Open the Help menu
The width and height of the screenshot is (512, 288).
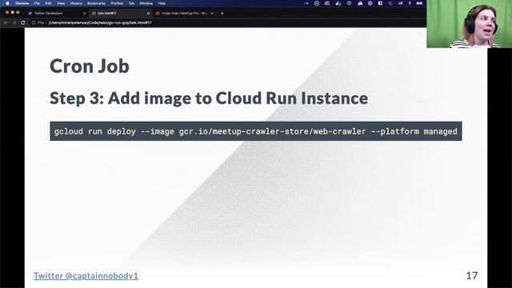click(x=162, y=3)
